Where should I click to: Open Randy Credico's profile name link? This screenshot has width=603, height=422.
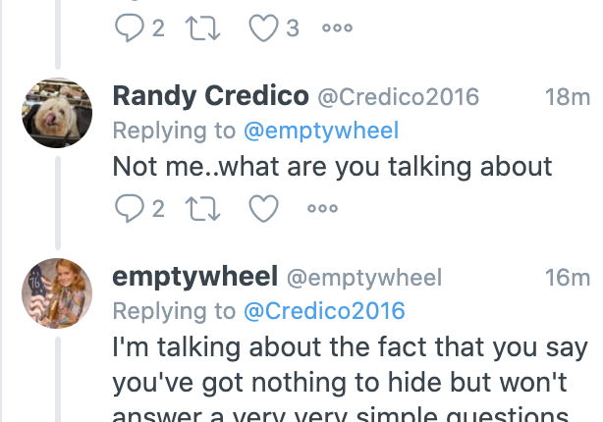tap(210, 96)
